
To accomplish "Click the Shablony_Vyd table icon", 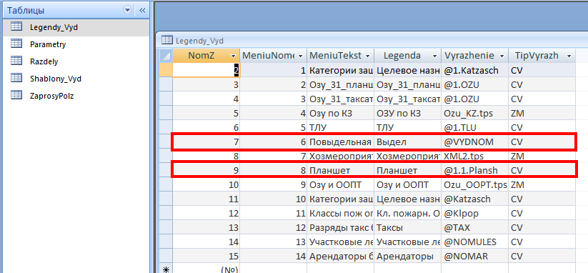I will click(16, 78).
